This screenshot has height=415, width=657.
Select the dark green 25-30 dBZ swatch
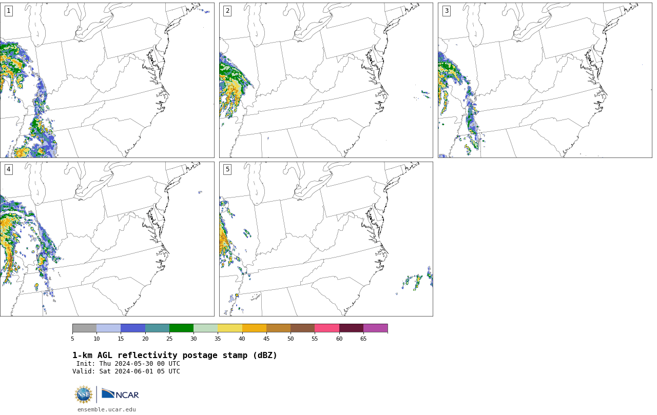(181, 328)
